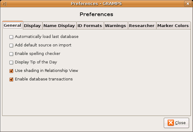Show the Warnings tab
The width and height of the screenshot is (193, 132).
pos(115,26)
